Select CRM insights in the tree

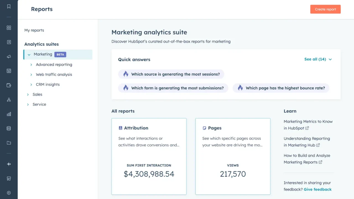pyautogui.click(x=48, y=84)
